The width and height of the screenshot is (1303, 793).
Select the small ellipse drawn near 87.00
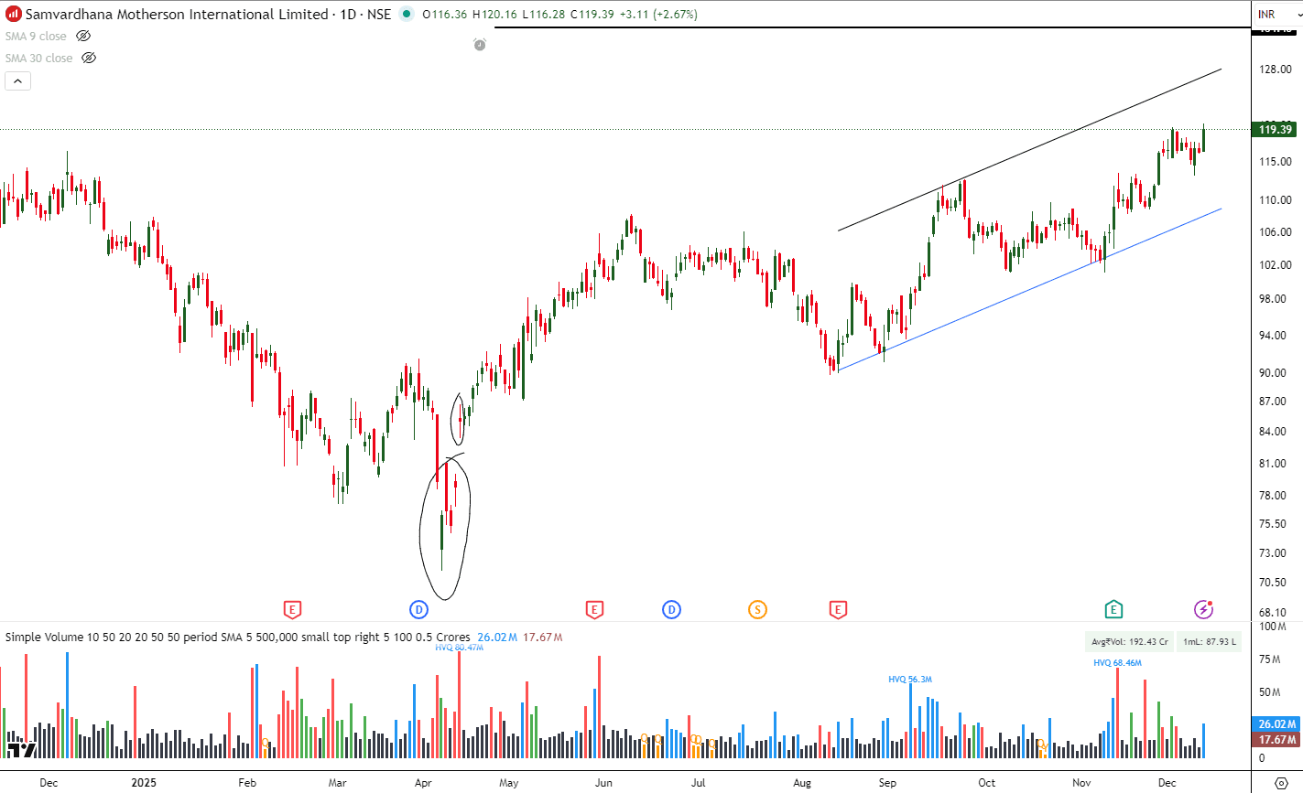pos(461,419)
